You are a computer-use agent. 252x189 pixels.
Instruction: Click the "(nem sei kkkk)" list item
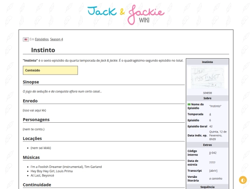(x=41, y=148)
